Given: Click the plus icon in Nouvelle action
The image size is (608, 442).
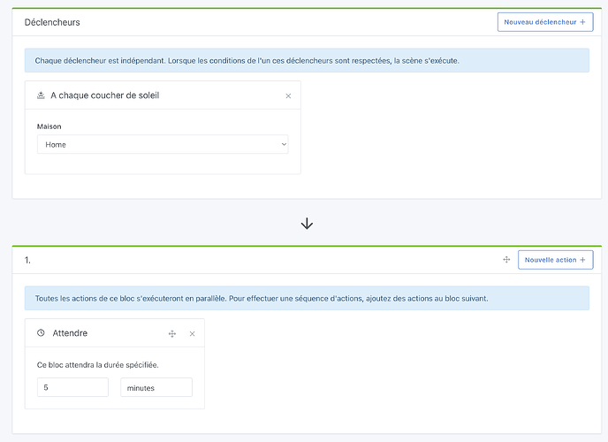Looking at the screenshot, I should click(582, 260).
